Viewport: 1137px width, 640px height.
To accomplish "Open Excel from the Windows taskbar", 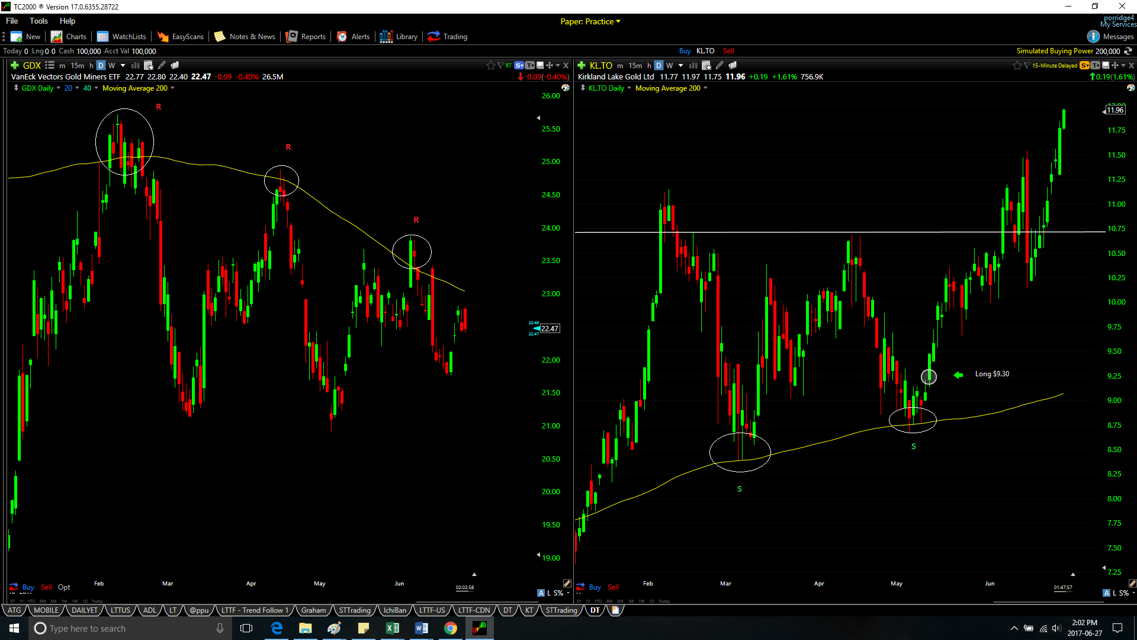I will (x=392, y=628).
